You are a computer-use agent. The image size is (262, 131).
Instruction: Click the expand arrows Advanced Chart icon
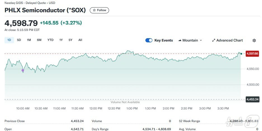click(x=214, y=40)
